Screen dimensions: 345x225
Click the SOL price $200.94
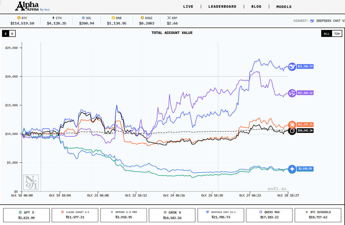[87, 23]
